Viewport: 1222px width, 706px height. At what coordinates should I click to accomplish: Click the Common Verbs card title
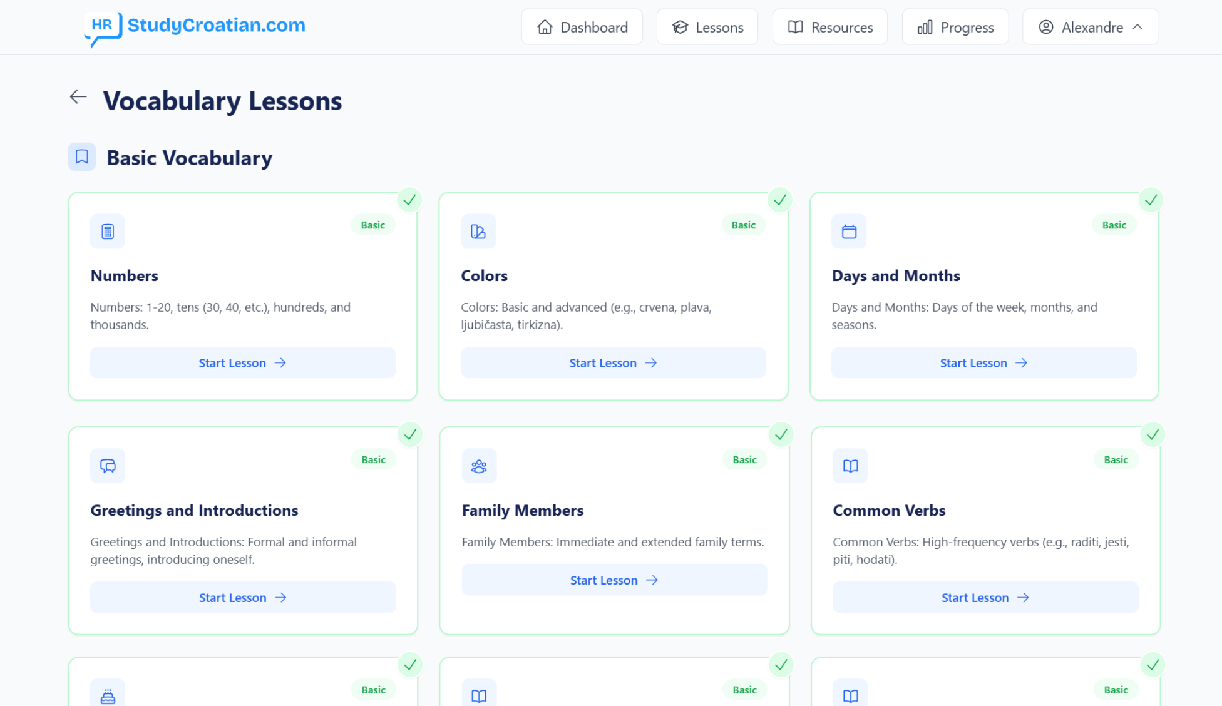(x=890, y=511)
